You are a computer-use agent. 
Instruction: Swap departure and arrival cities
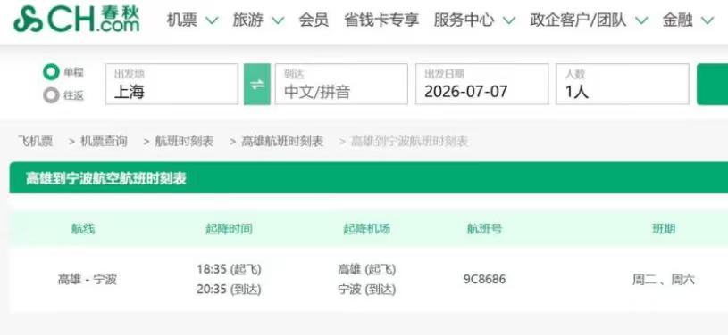[x=256, y=85]
